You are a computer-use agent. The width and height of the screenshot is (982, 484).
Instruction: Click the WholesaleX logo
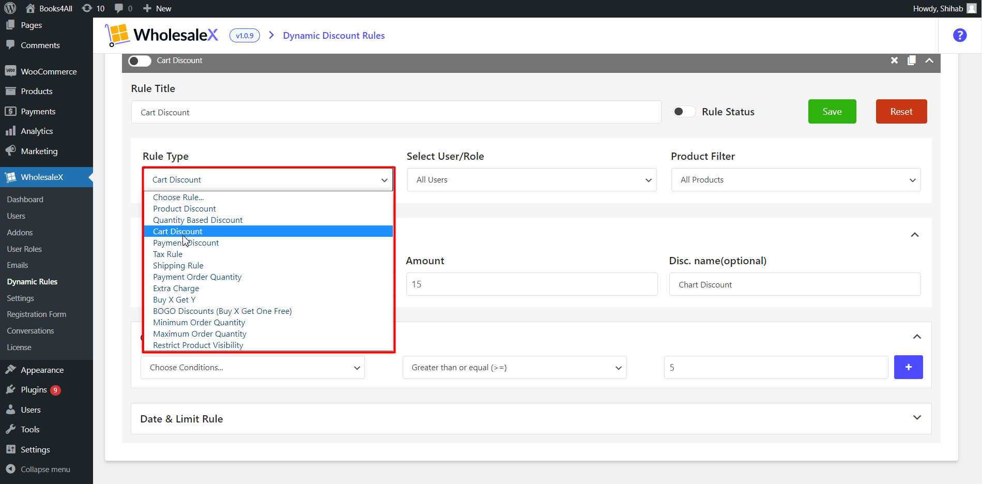[x=162, y=35]
